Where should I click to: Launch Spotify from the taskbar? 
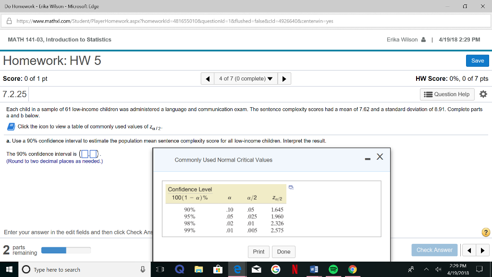pos(333,270)
